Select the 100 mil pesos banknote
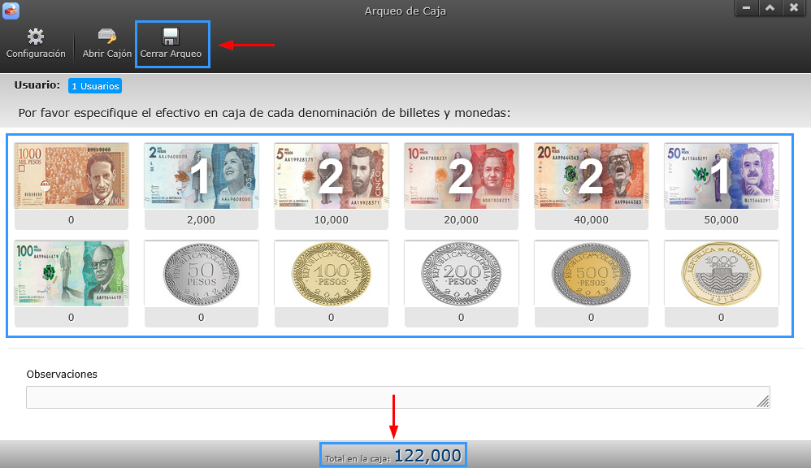 [72, 273]
